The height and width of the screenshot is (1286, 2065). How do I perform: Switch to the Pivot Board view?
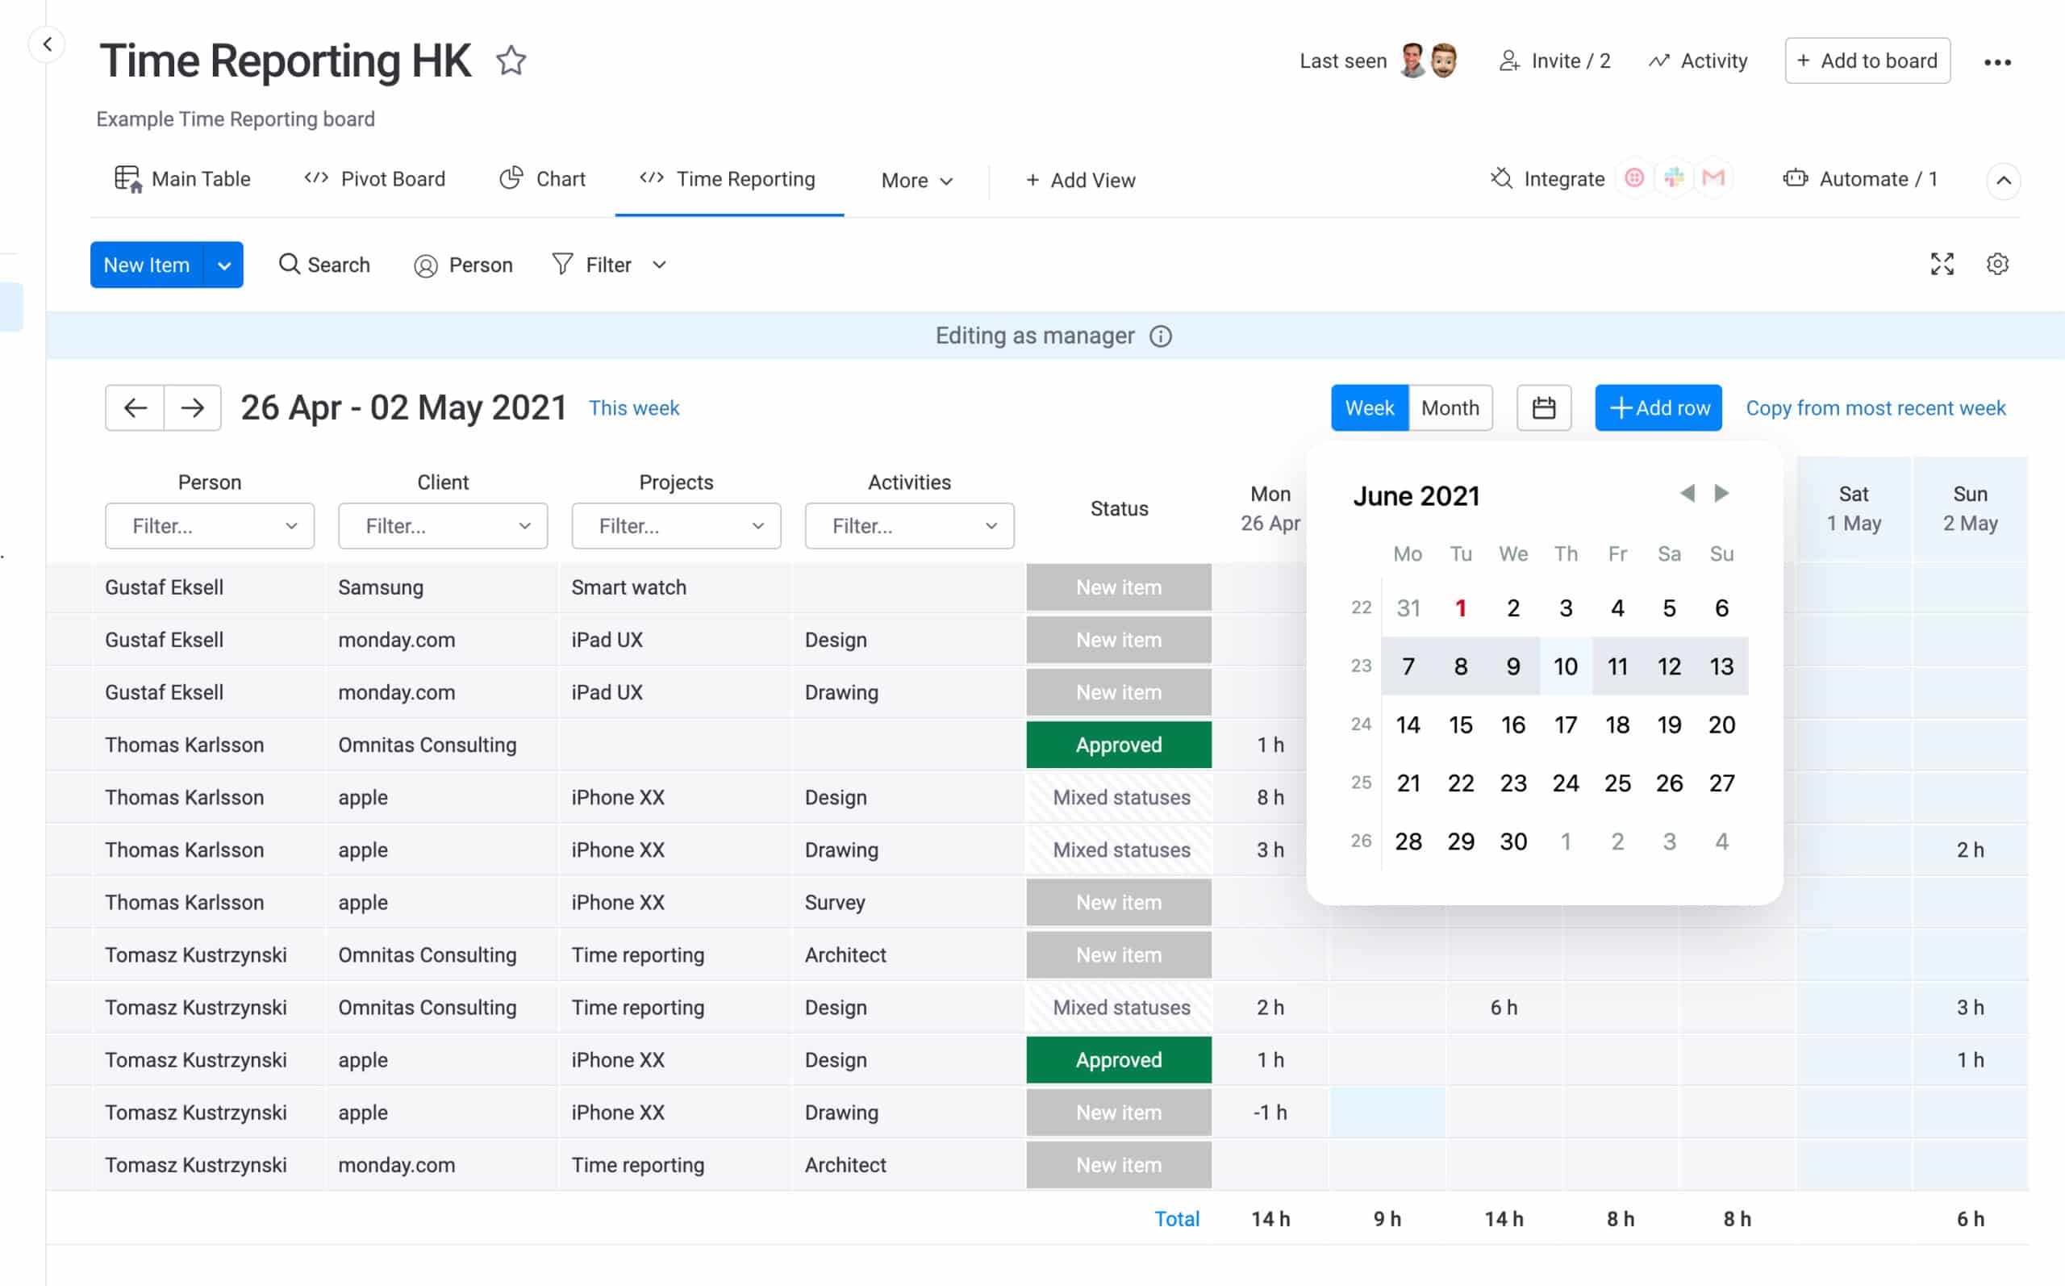pos(375,178)
